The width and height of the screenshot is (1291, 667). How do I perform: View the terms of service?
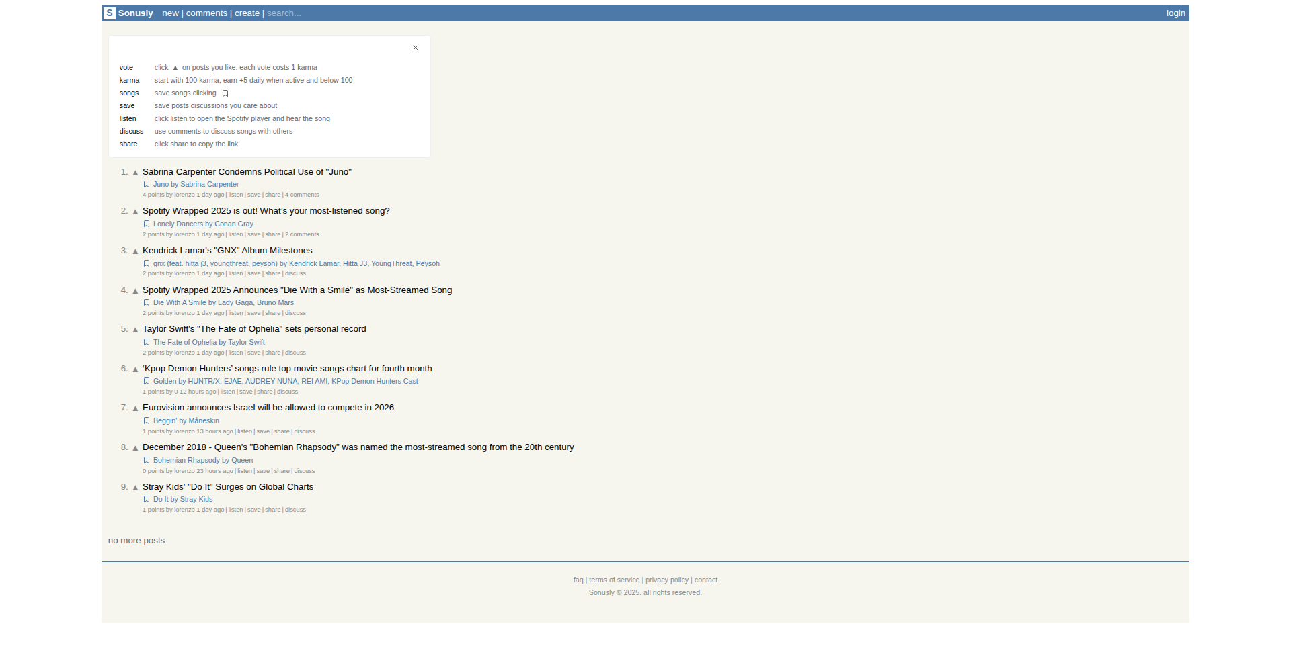point(614,580)
